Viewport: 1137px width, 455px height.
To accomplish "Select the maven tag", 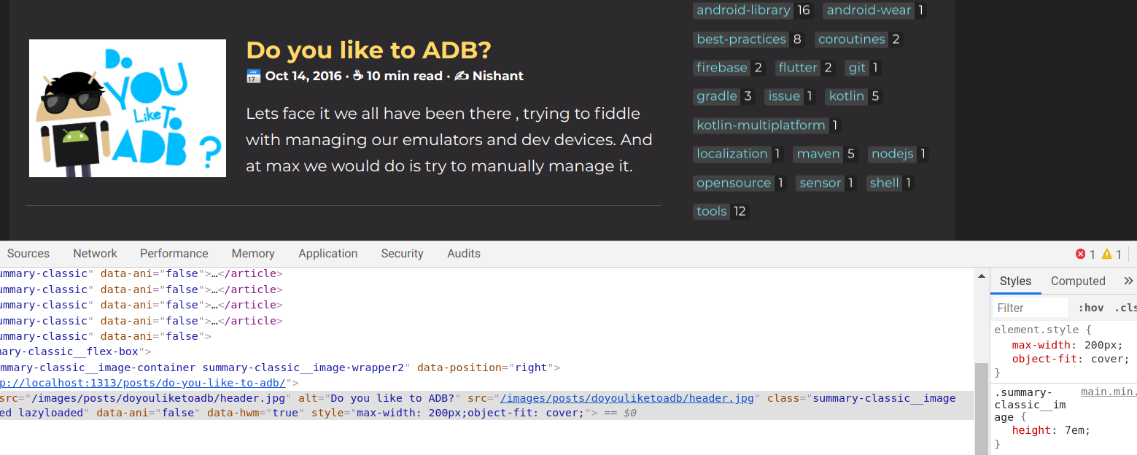I will click(818, 154).
